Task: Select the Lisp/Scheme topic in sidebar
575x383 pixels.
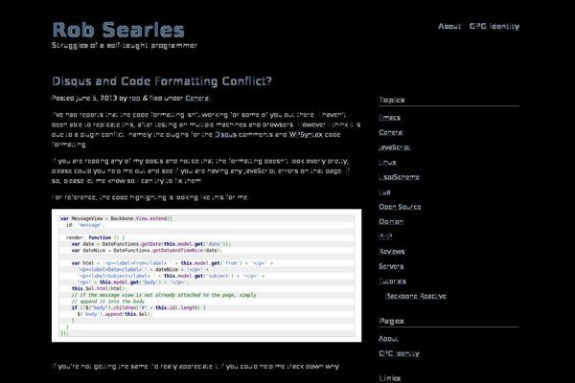Action: coord(399,177)
